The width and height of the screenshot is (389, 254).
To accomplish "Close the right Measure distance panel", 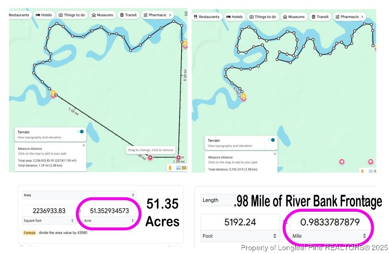I will (x=275, y=154).
